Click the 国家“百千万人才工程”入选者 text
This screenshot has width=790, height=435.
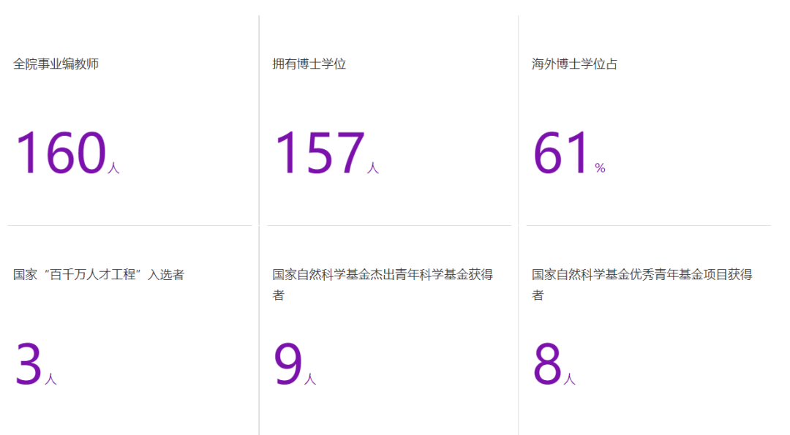coord(99,275)
